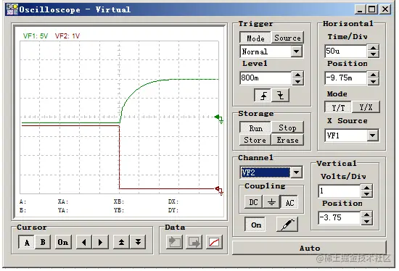Move cursor left with arrow button

(x=84, y=242)
